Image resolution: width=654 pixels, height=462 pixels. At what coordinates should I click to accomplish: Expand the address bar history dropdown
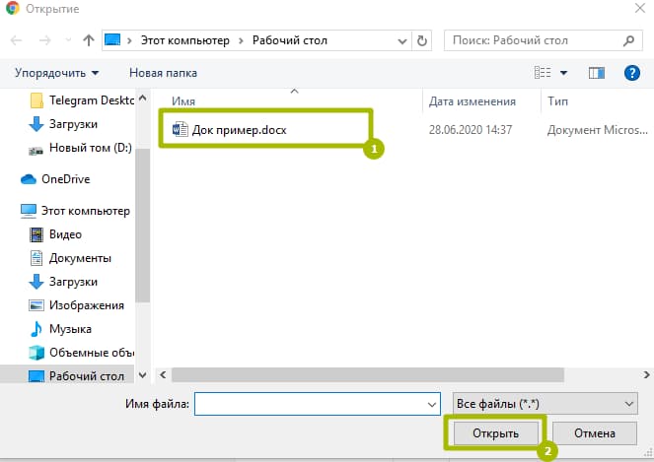402,41
